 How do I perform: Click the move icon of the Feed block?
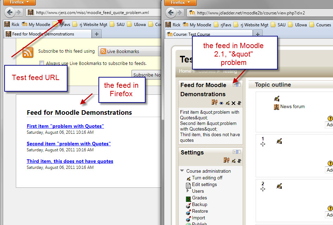click(x=239, y=103)
